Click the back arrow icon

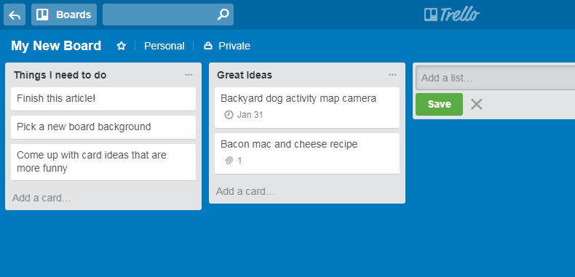pyautogui.click(x=15, y=15)
